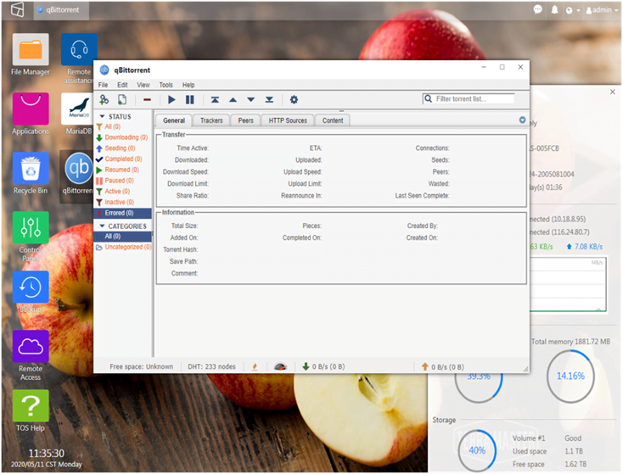Image resolution: width=623 pixels, height=474 pixels.
Task: Move torrent to top of queue
Action: pos(216,100)
